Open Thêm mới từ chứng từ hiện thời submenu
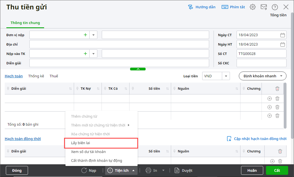 pos(102,125)
